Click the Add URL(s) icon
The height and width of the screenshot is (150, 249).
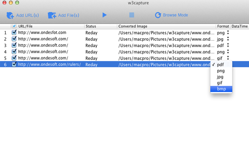coord(10,15)
